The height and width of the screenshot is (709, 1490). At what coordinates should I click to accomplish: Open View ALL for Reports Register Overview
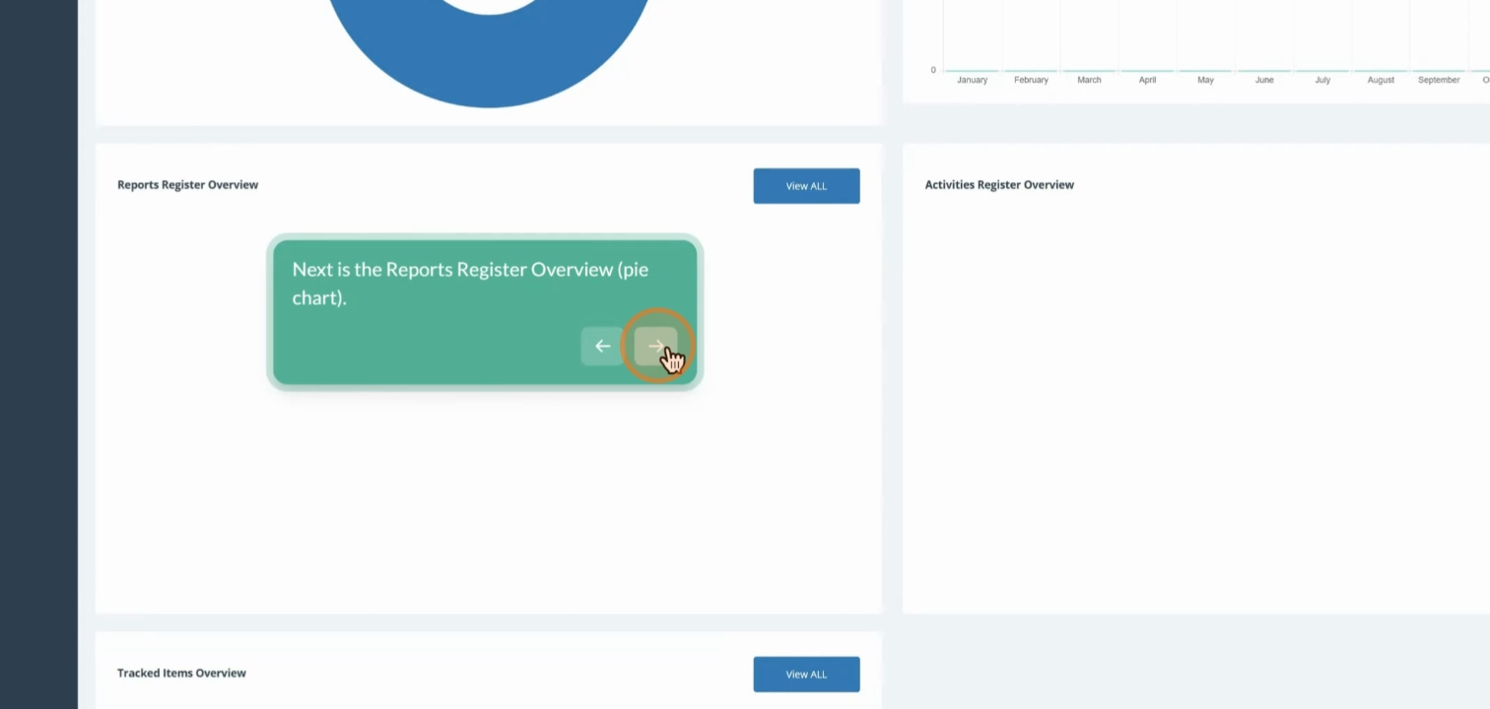click(806, 186)
